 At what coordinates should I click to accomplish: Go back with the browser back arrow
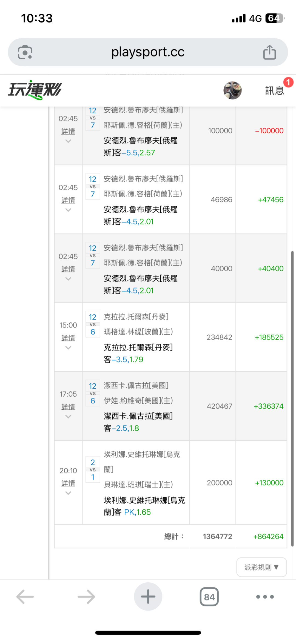[25, 597]
